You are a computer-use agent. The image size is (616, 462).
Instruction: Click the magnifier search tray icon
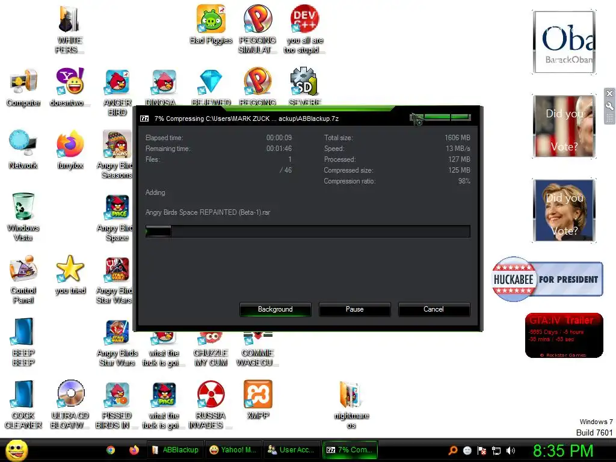point(452,450)
